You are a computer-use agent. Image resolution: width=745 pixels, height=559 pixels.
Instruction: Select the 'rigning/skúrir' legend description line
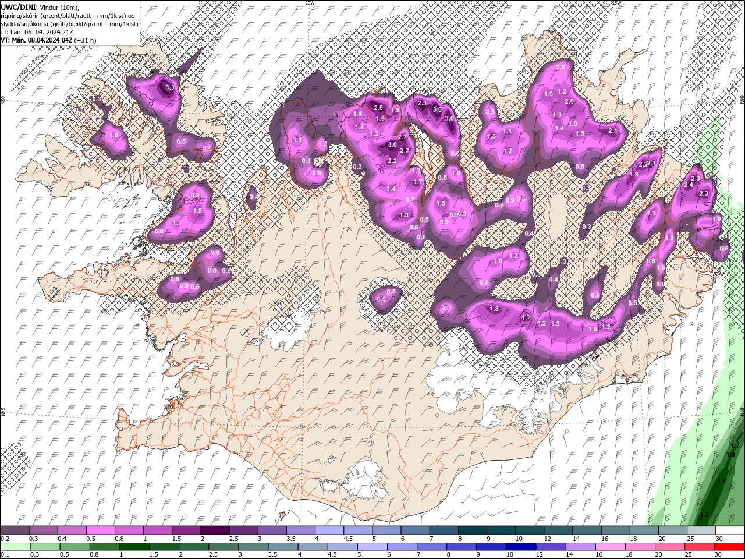[x=69, y=15]
